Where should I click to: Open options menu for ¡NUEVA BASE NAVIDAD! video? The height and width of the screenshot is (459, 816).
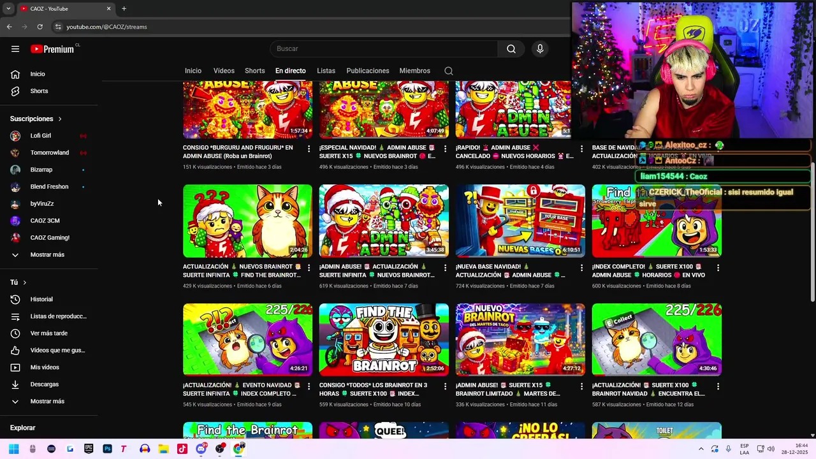click(x=581, y=268)
